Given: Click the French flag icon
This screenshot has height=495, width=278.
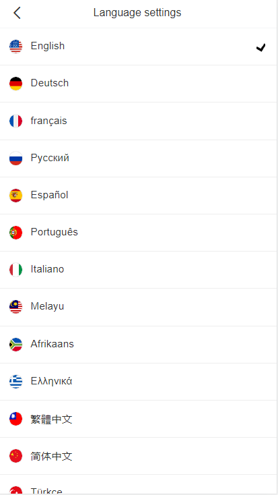Looking at the screenshot, I should [15, 121].
